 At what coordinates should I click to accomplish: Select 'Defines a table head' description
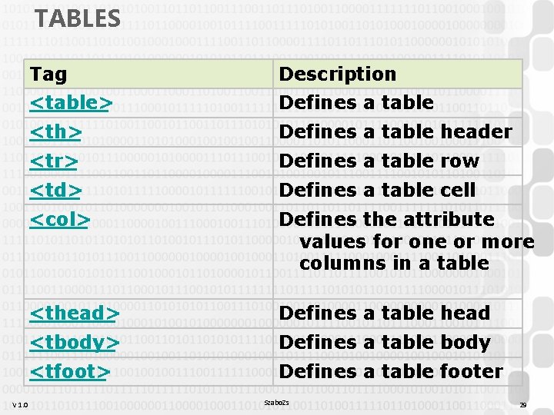pyautogui.click(x=384, y=314)
